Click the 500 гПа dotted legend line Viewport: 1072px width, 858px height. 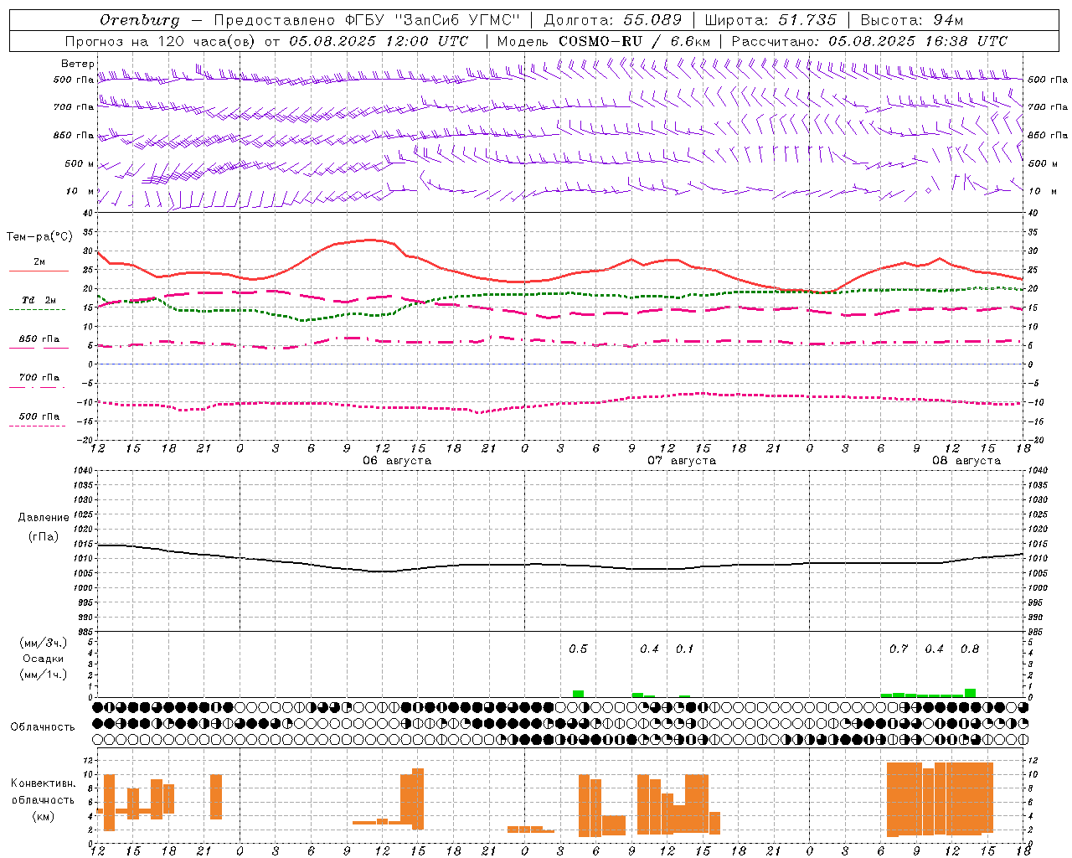click(39, 426)
